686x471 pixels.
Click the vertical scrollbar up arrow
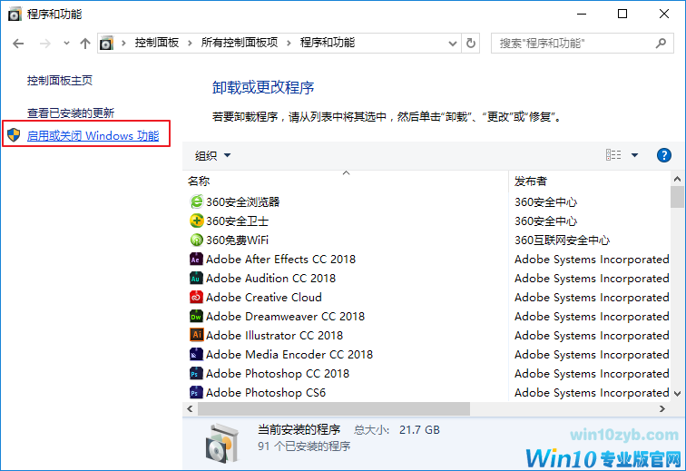tap(677, 179)
